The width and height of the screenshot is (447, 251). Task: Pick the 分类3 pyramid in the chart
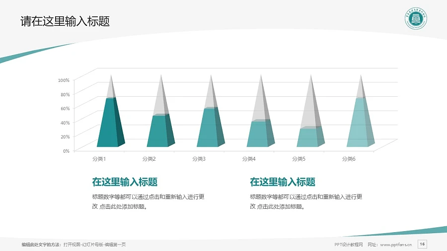(x=210, y=127)
